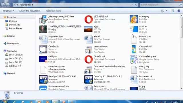This screenshot has width=183, height=103.
Task: Click the EN language indicator
Action: [x=147, y=102]
